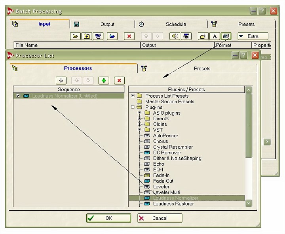Click the plug-in list scroll down arrow

[249, 203]
